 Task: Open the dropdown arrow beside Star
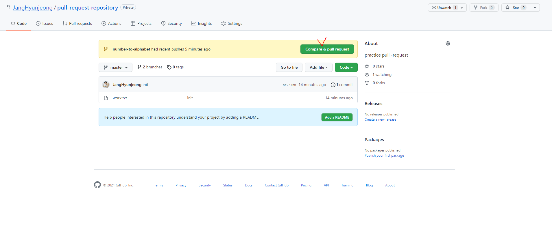point(535,8)
